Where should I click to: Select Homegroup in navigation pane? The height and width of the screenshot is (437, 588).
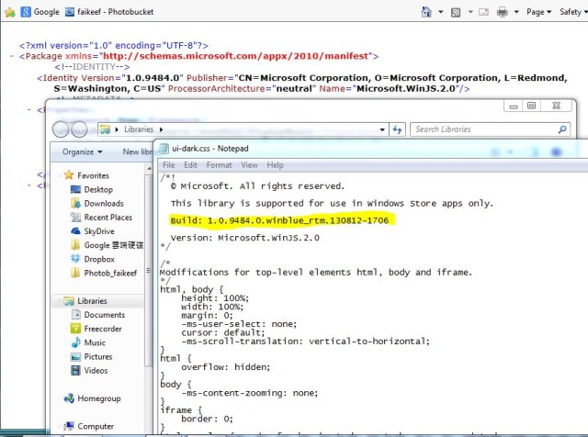[x=99, y=398]
